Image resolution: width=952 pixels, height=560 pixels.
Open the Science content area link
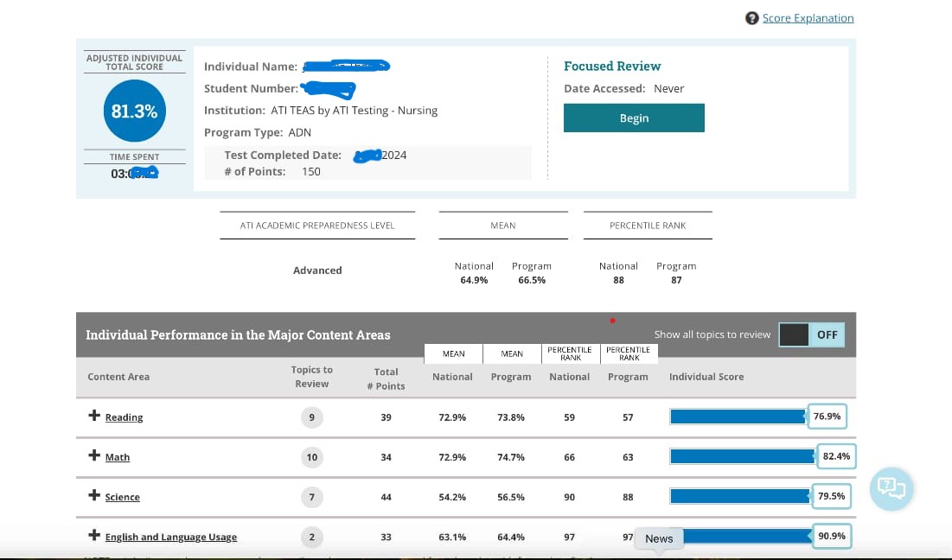(122, 497)
